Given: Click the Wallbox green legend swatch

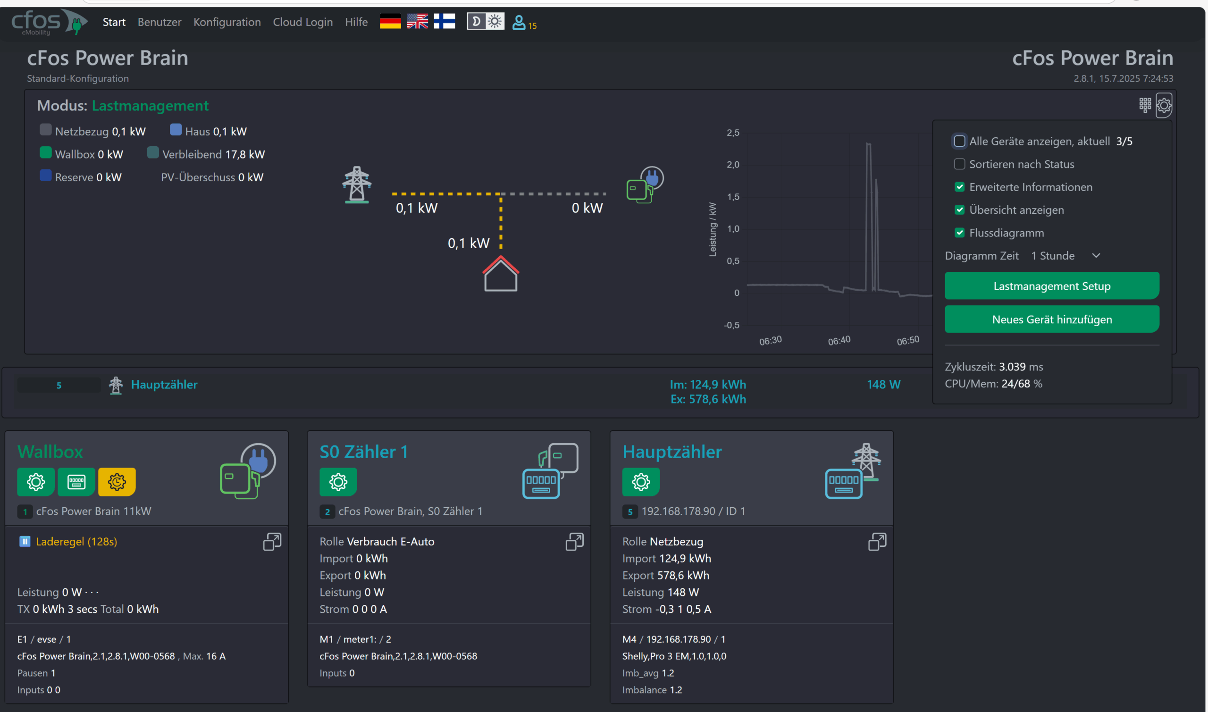Looking at the screenshot, I should tap(46, 152).
